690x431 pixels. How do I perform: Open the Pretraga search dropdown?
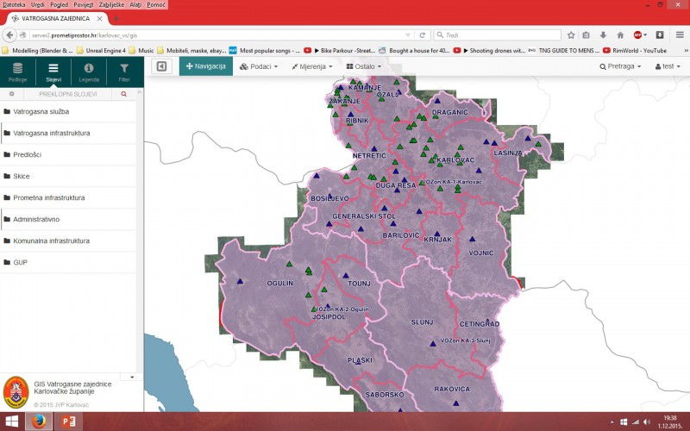[617, 66]
